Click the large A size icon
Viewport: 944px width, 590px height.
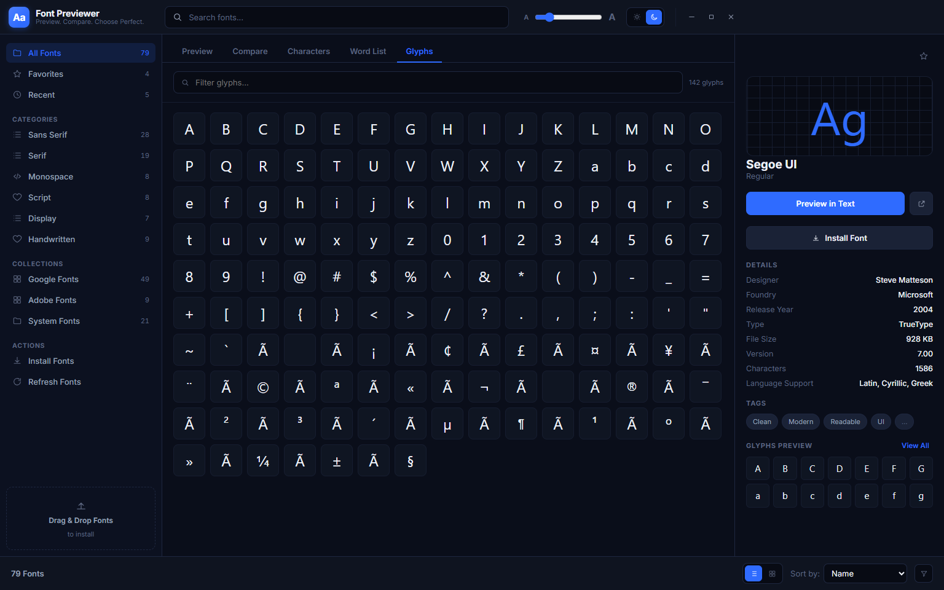612,17
